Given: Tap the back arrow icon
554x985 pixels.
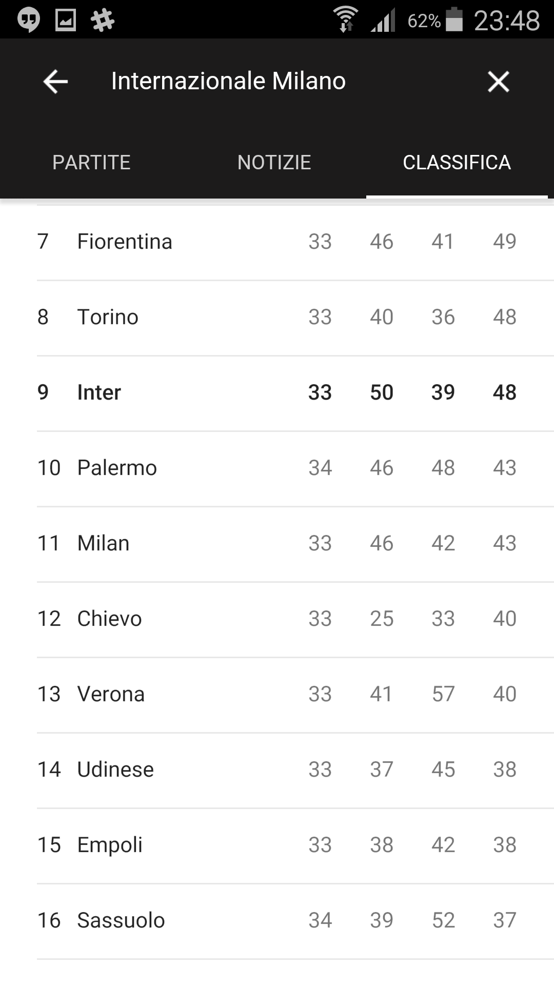Looking at the screenshot, I should click(55, 81).
